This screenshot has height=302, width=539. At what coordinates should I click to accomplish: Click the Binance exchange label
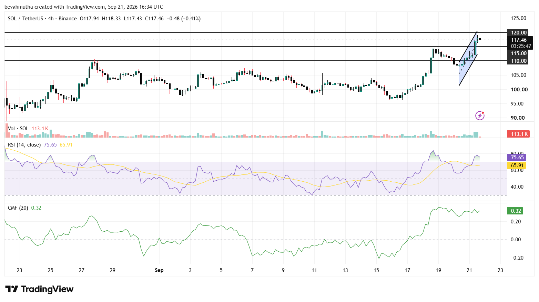pyautogui.click(x=68, y=19)
